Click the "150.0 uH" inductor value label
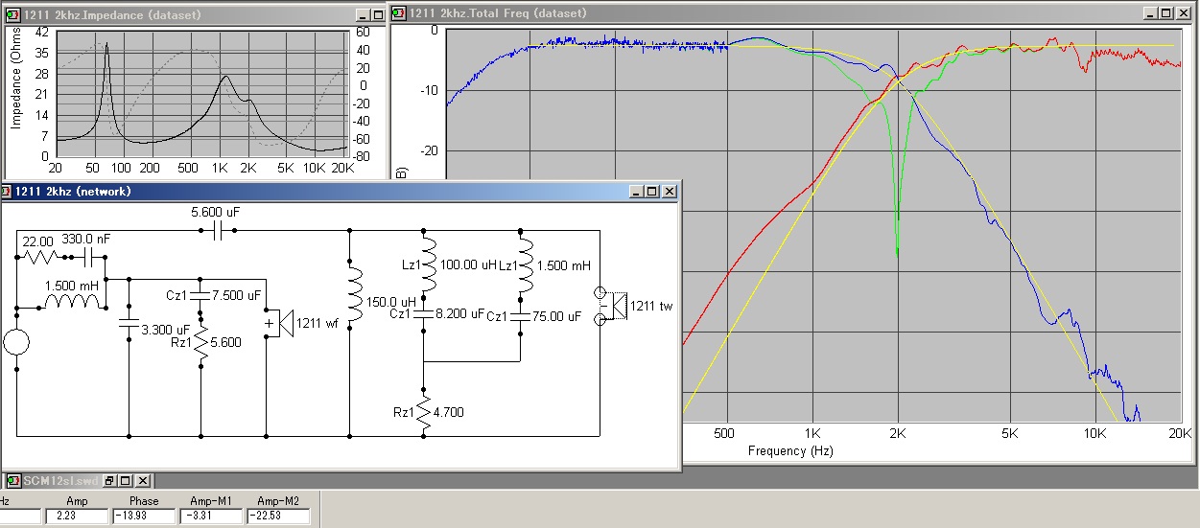 (391, 302)
